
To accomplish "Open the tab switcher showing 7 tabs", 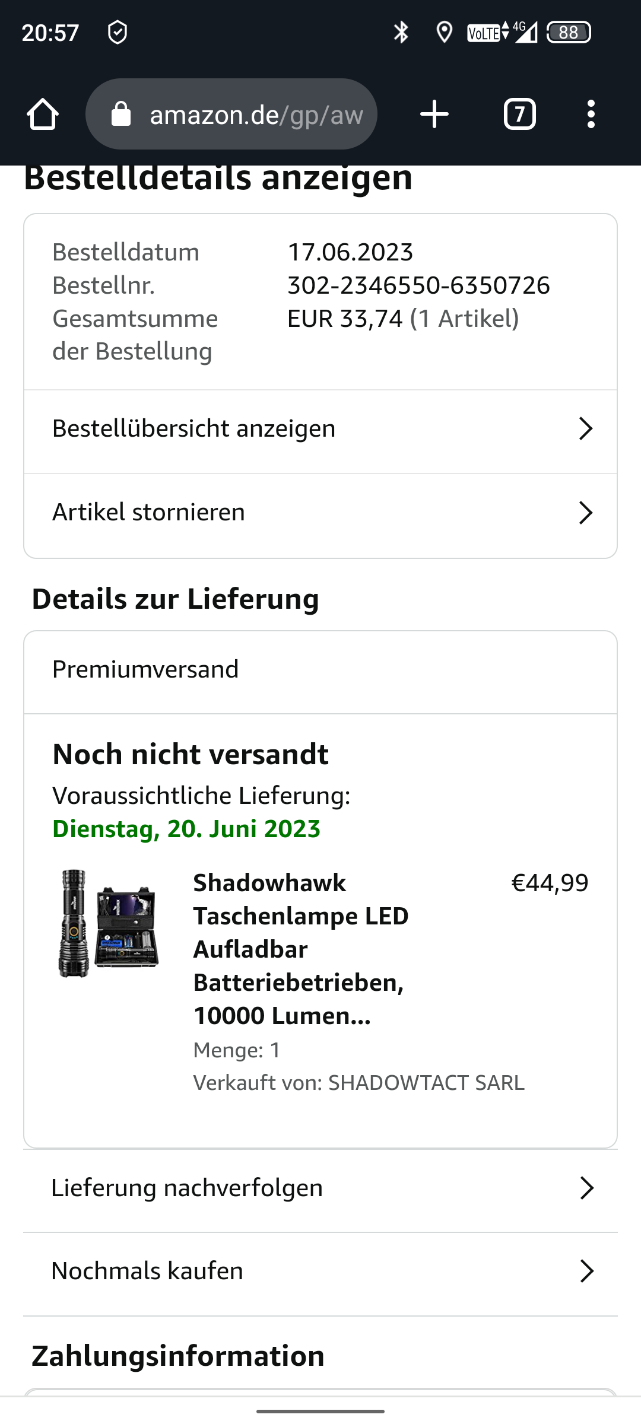I will [520, 114].
